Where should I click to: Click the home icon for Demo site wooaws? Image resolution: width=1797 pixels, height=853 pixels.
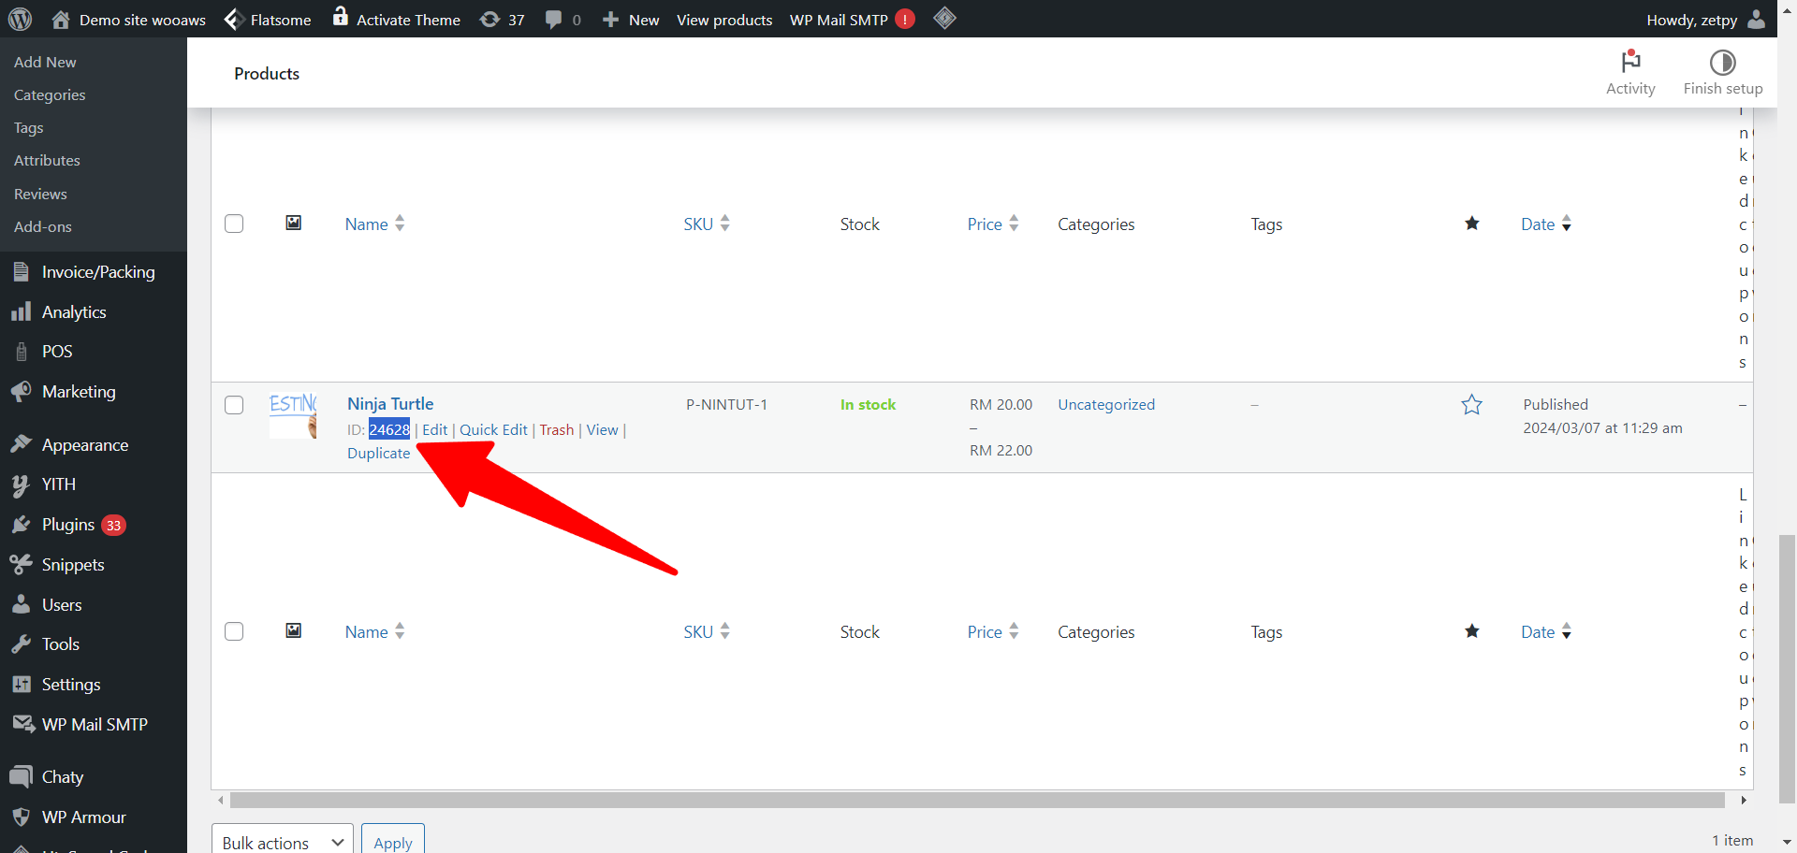61,19
